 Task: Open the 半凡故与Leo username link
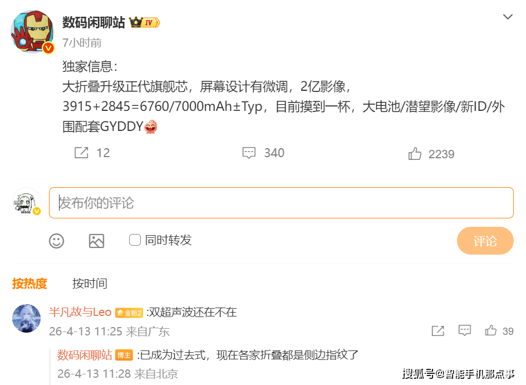(80, 312)
